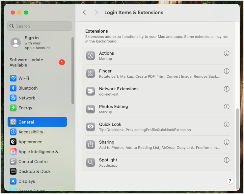Open Control Centre settings
This screenshot has width=244, height=194.
click(37, 161)
